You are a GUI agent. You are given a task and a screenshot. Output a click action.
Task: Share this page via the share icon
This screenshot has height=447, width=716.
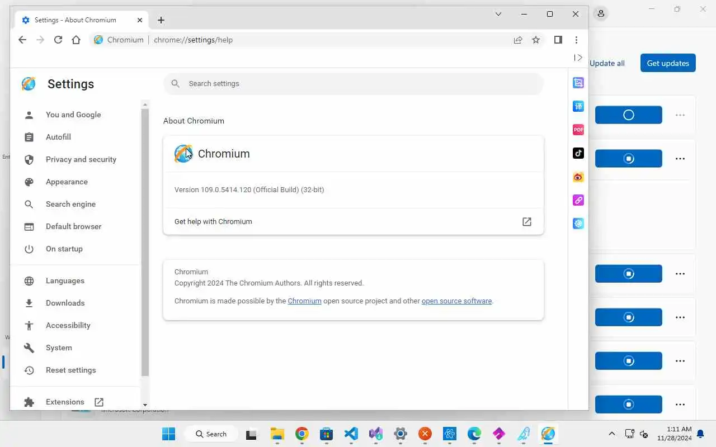coord(518,40)
